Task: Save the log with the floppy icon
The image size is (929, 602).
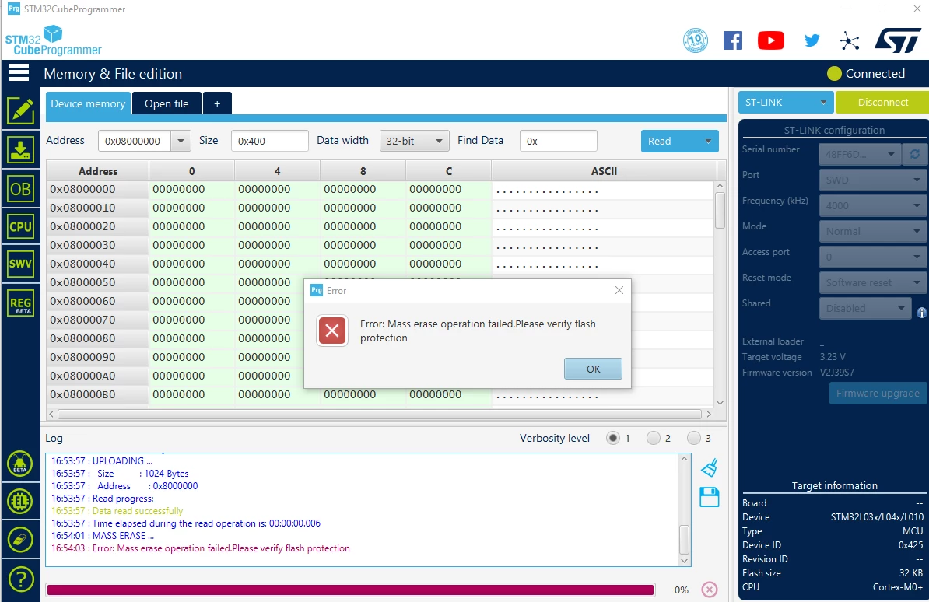Action: tap(709, 497)
